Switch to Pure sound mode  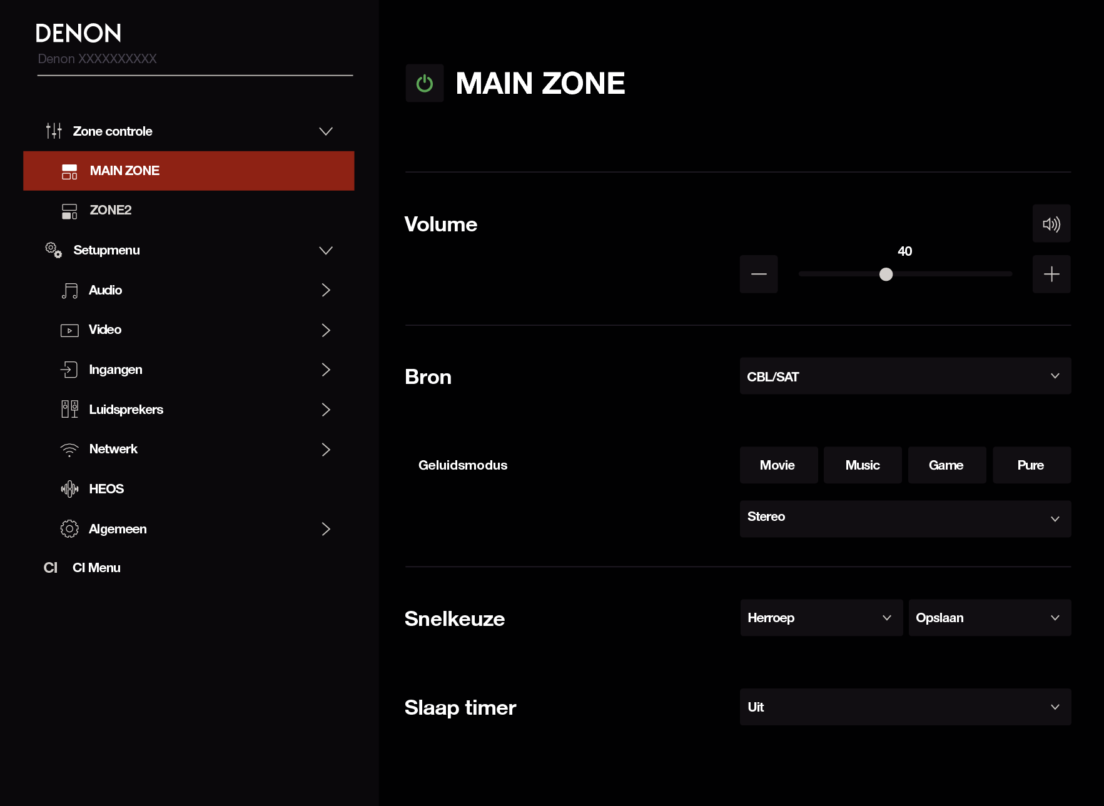click(1031, 465)
